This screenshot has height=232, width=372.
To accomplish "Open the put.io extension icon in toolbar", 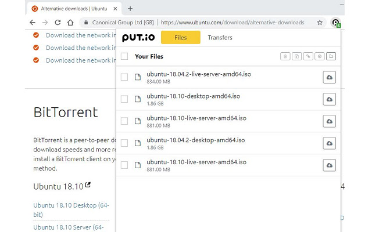I will click(335, 23).
